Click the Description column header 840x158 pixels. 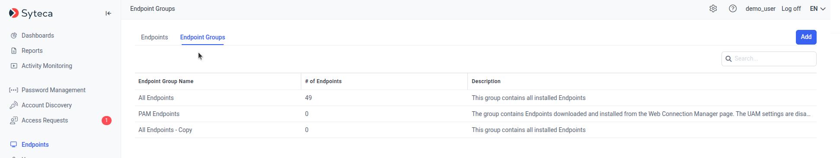[486, 81]
